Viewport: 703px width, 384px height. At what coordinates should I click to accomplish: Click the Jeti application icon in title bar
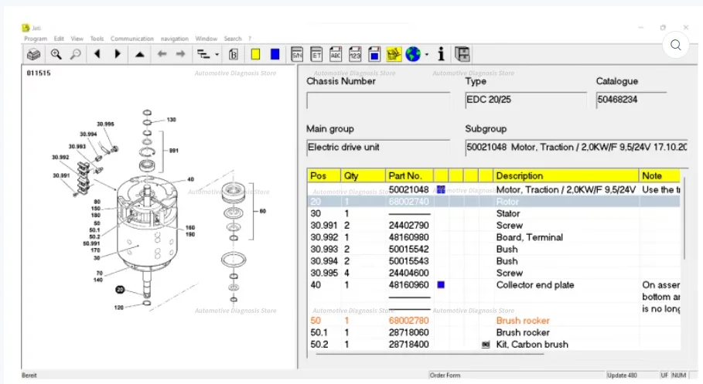(x=26, y=28)
